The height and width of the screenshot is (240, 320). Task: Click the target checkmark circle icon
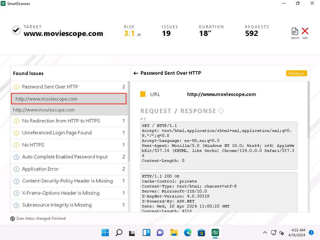coord(16,31)
